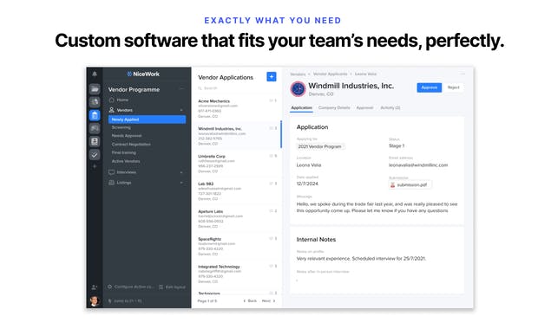Click the Listings section icon
The width and height of the screenshot is (551, 329).
[111, 183]
